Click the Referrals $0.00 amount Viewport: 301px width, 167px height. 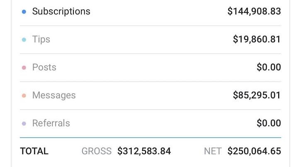(269, 123)
